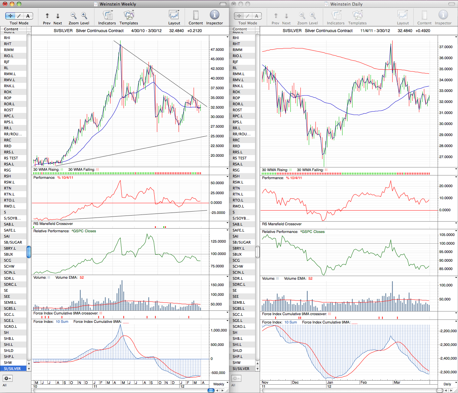Viewport: 458px width, 393px height.
Task: Zoom in on the Weekly chart
Action: click(x=84, y=16)
